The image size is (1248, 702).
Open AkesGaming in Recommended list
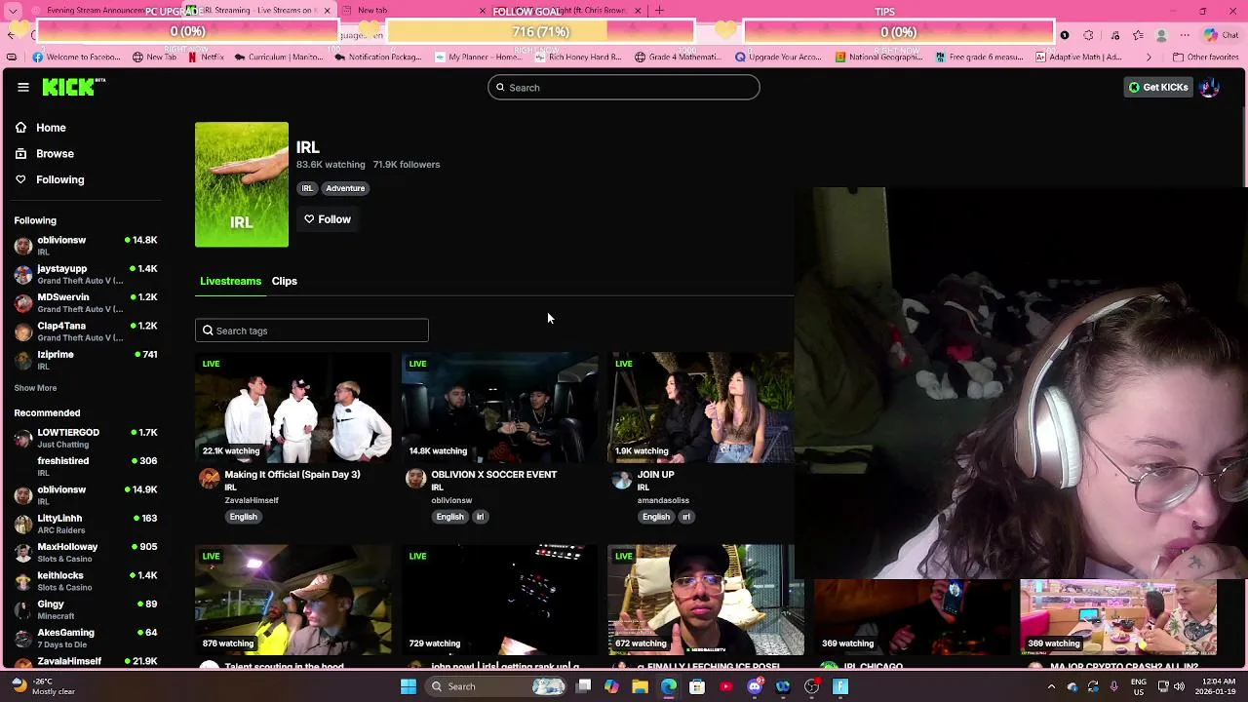(86, 638)
